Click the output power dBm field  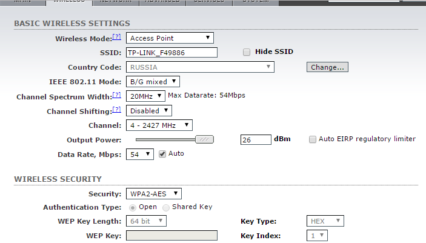tap(255, 140)
